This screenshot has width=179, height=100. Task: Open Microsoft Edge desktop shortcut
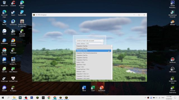click(x=4, y=14)
